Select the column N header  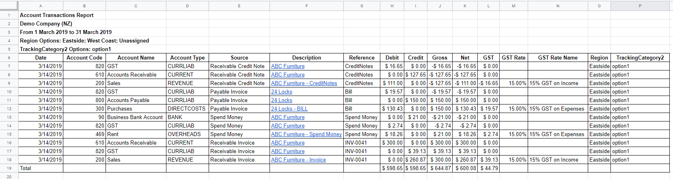[558, 6]
